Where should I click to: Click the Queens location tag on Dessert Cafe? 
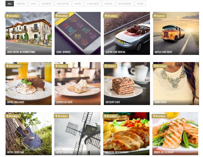[x=110, y=66]
